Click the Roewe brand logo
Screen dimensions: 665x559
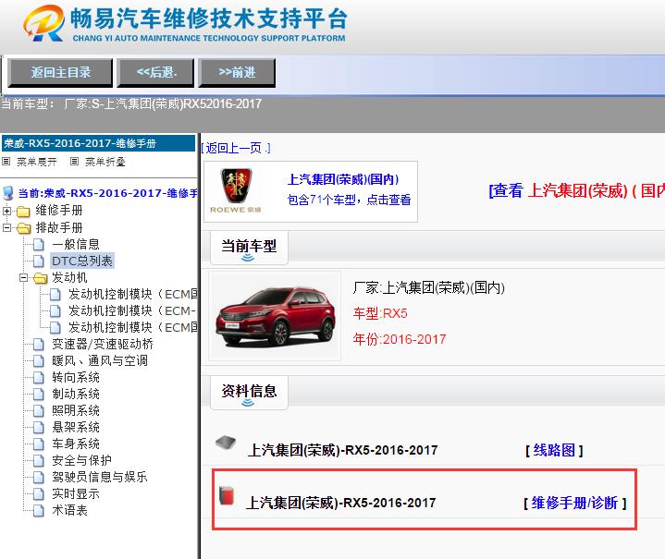pyautogui.click(x=236, y=190)
